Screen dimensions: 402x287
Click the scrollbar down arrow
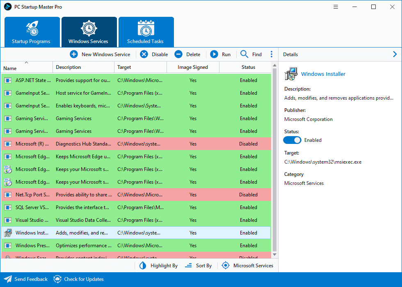[274, 255]
